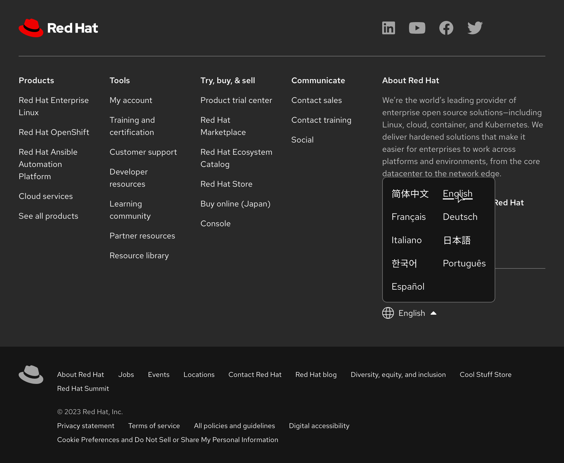Click the Red Hat white hat footer icon

(31, 374)
